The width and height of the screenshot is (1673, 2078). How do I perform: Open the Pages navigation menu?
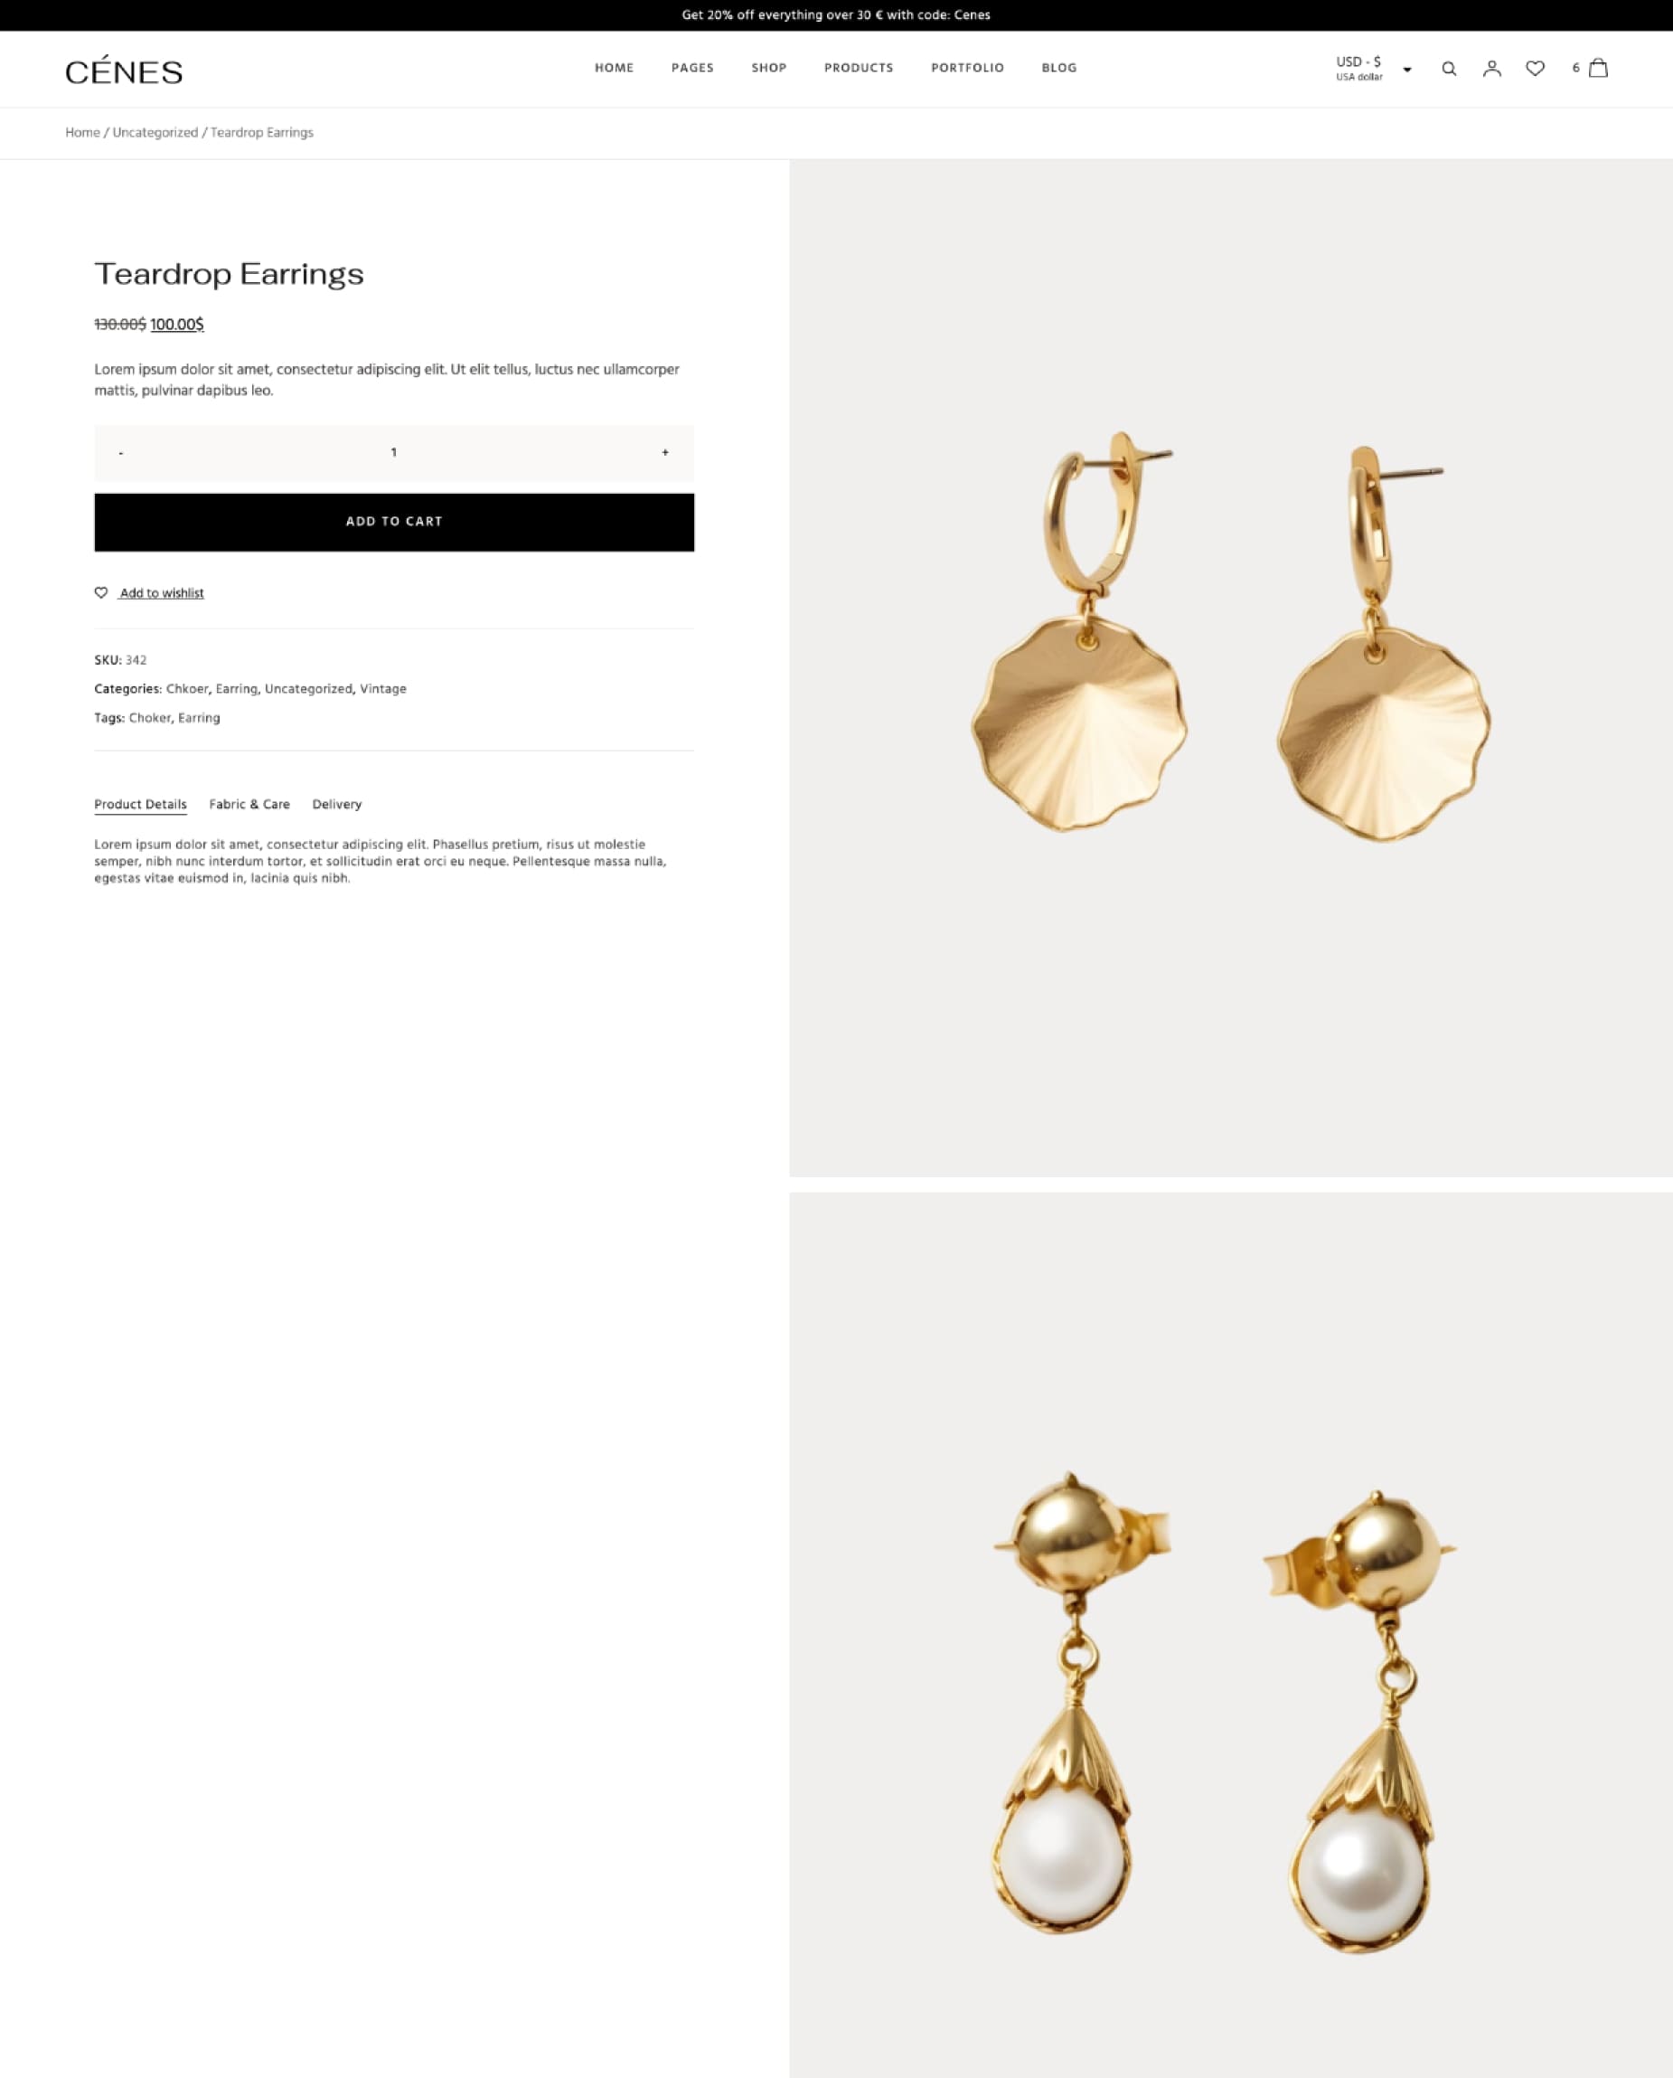pos(692,68)
